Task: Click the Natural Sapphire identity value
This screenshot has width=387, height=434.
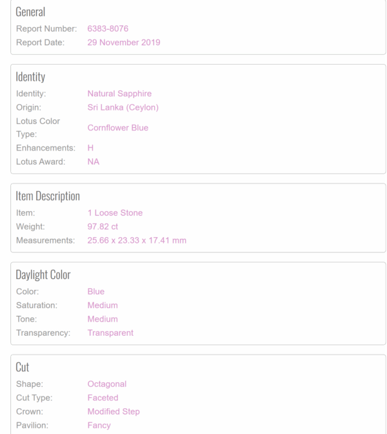Action: pyautogui.click(x=119, y=94)
